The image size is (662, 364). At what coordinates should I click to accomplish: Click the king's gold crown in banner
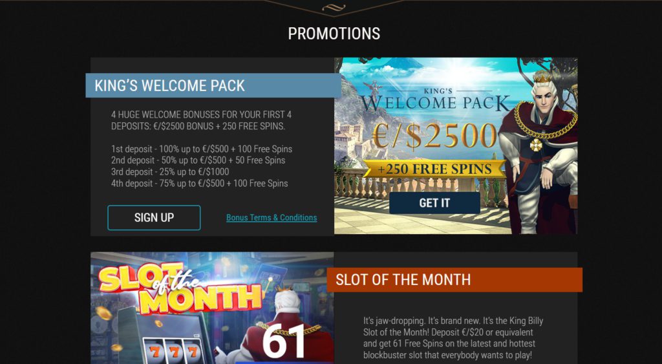click(x=542, y=77)
